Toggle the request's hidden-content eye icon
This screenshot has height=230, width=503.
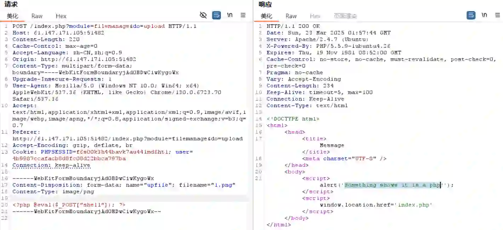click(x=203, y=15)
